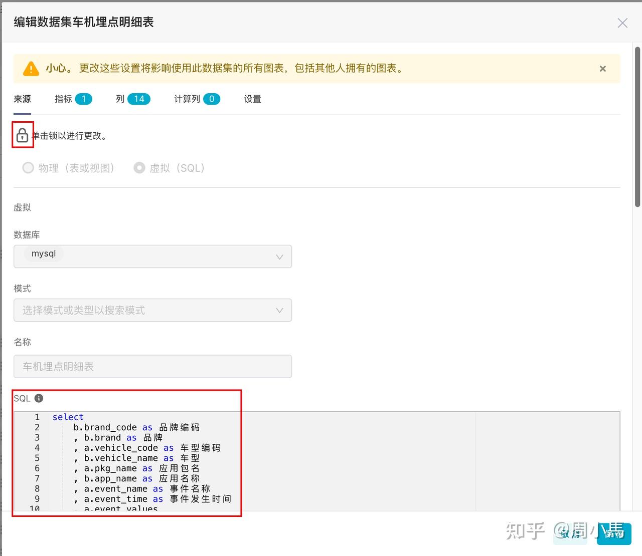This screenshot has width=642, height=556.
Task: Switch to the 列 tab
Action: tap(132, 99)
